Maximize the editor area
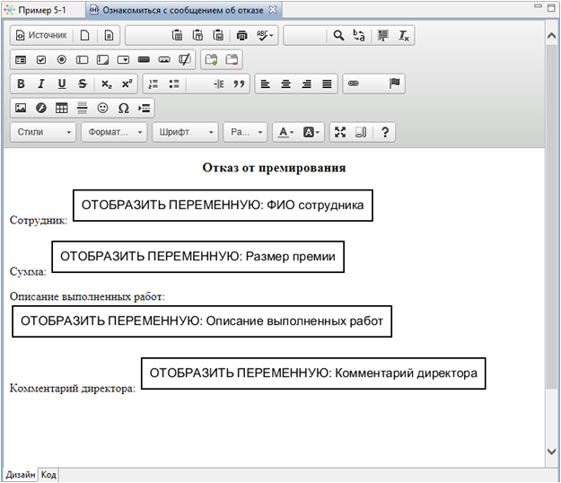 340,132
